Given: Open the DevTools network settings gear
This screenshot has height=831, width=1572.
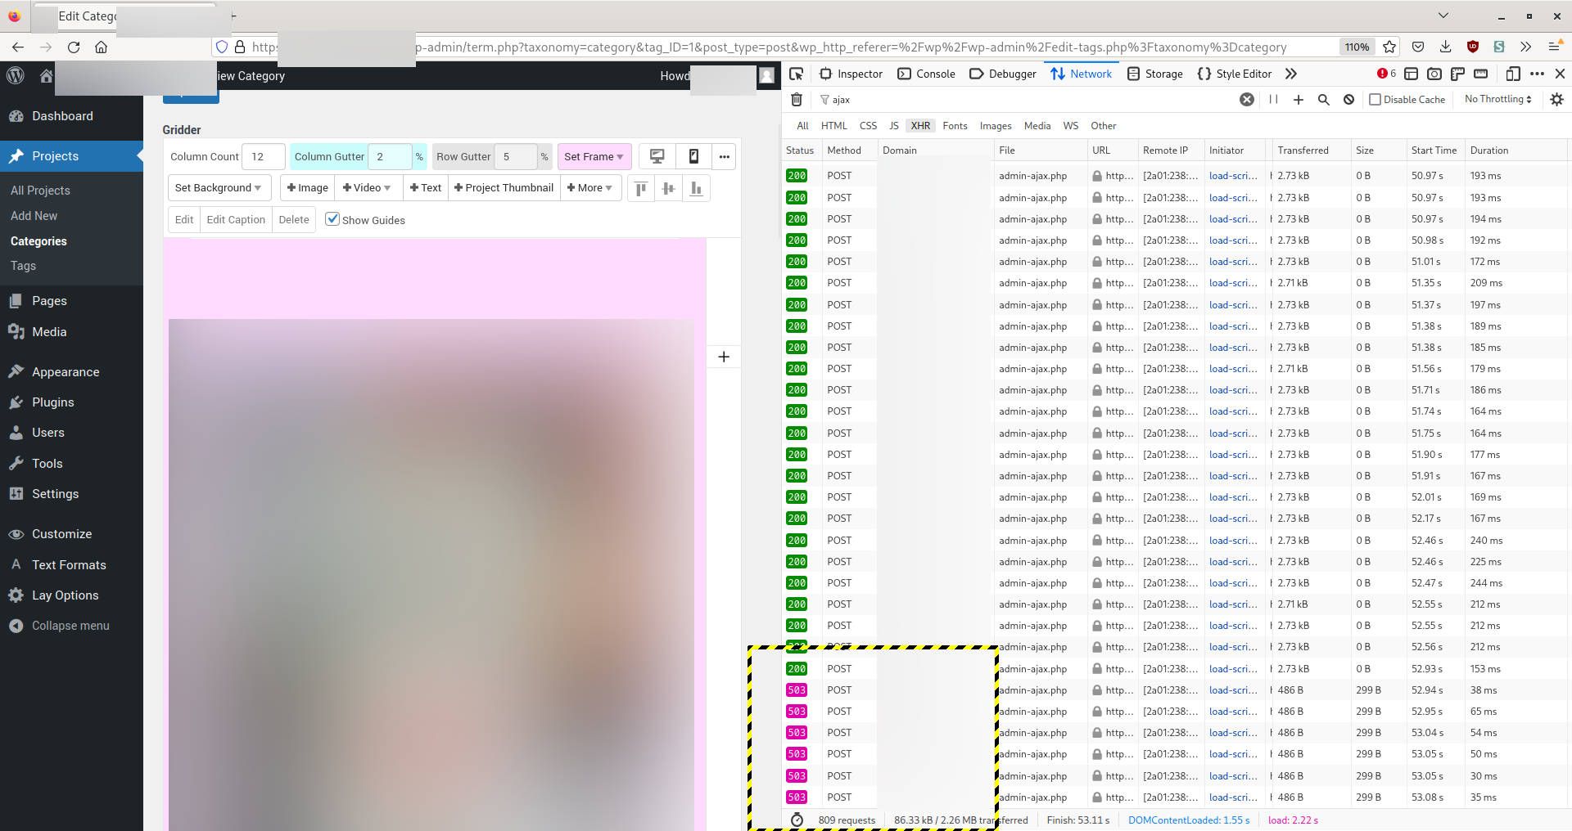Looking at the screenshot, I should [x=1556, y=99].
